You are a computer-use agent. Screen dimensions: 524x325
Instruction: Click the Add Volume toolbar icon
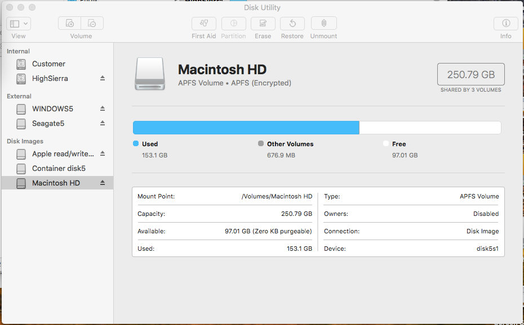[69, 23]
